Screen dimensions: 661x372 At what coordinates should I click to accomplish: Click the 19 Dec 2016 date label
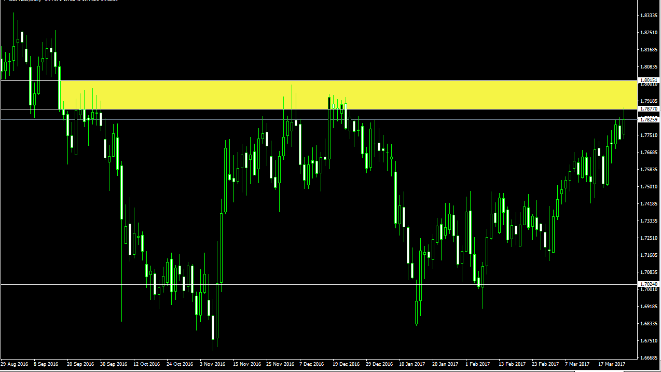(x=346, y=364)
